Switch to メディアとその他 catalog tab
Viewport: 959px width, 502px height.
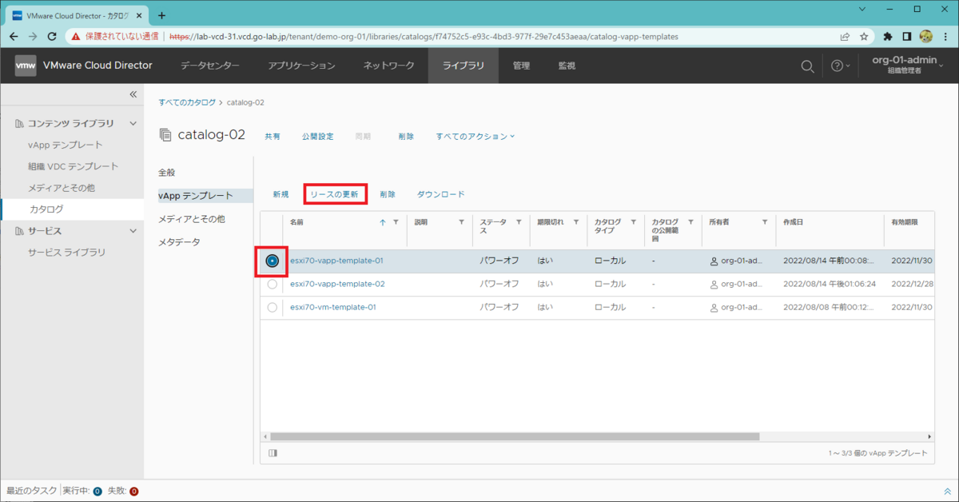tap(192, 218)
